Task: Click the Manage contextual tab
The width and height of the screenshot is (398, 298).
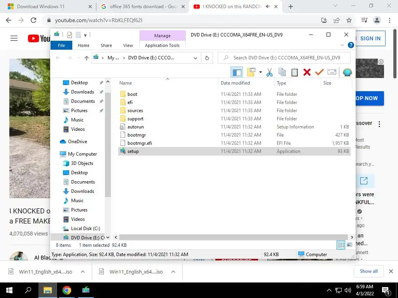Action: click(162, 36)
